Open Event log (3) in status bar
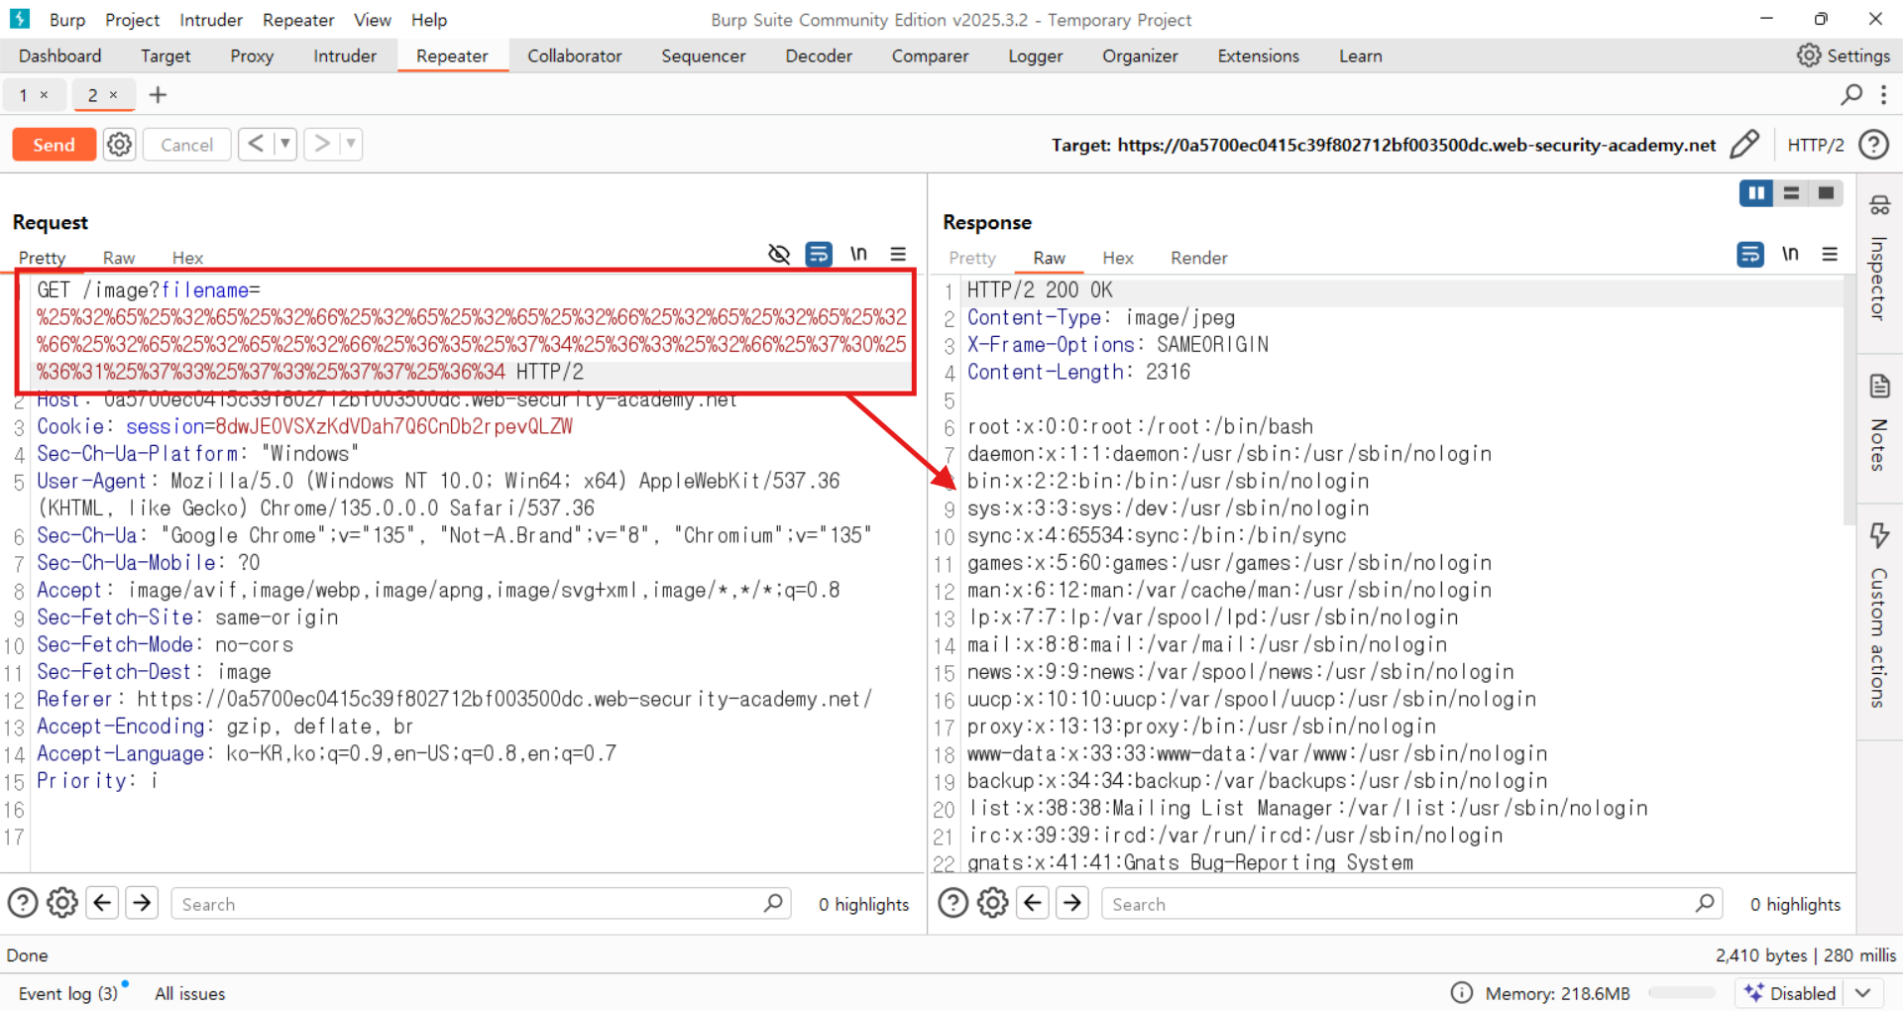The width and height of the screenshot is (1903, 1011). (68, 993)
